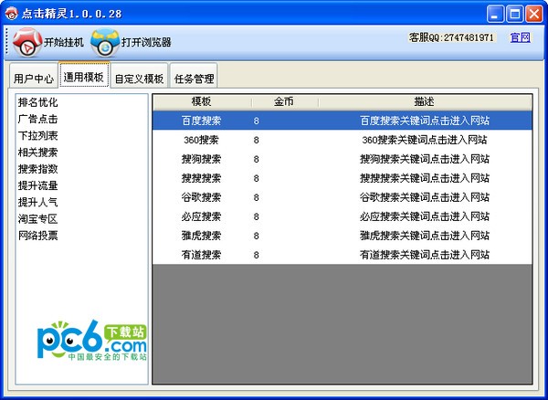Click the coin value 8 in 有道搜索 row
The height and width of the screenshot is (400, 548).
256,255
